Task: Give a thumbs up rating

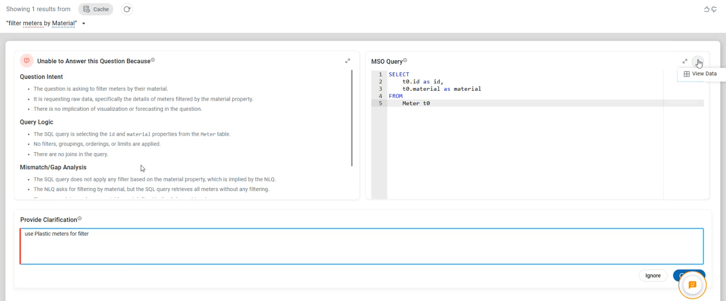Action: pos(706,9)
